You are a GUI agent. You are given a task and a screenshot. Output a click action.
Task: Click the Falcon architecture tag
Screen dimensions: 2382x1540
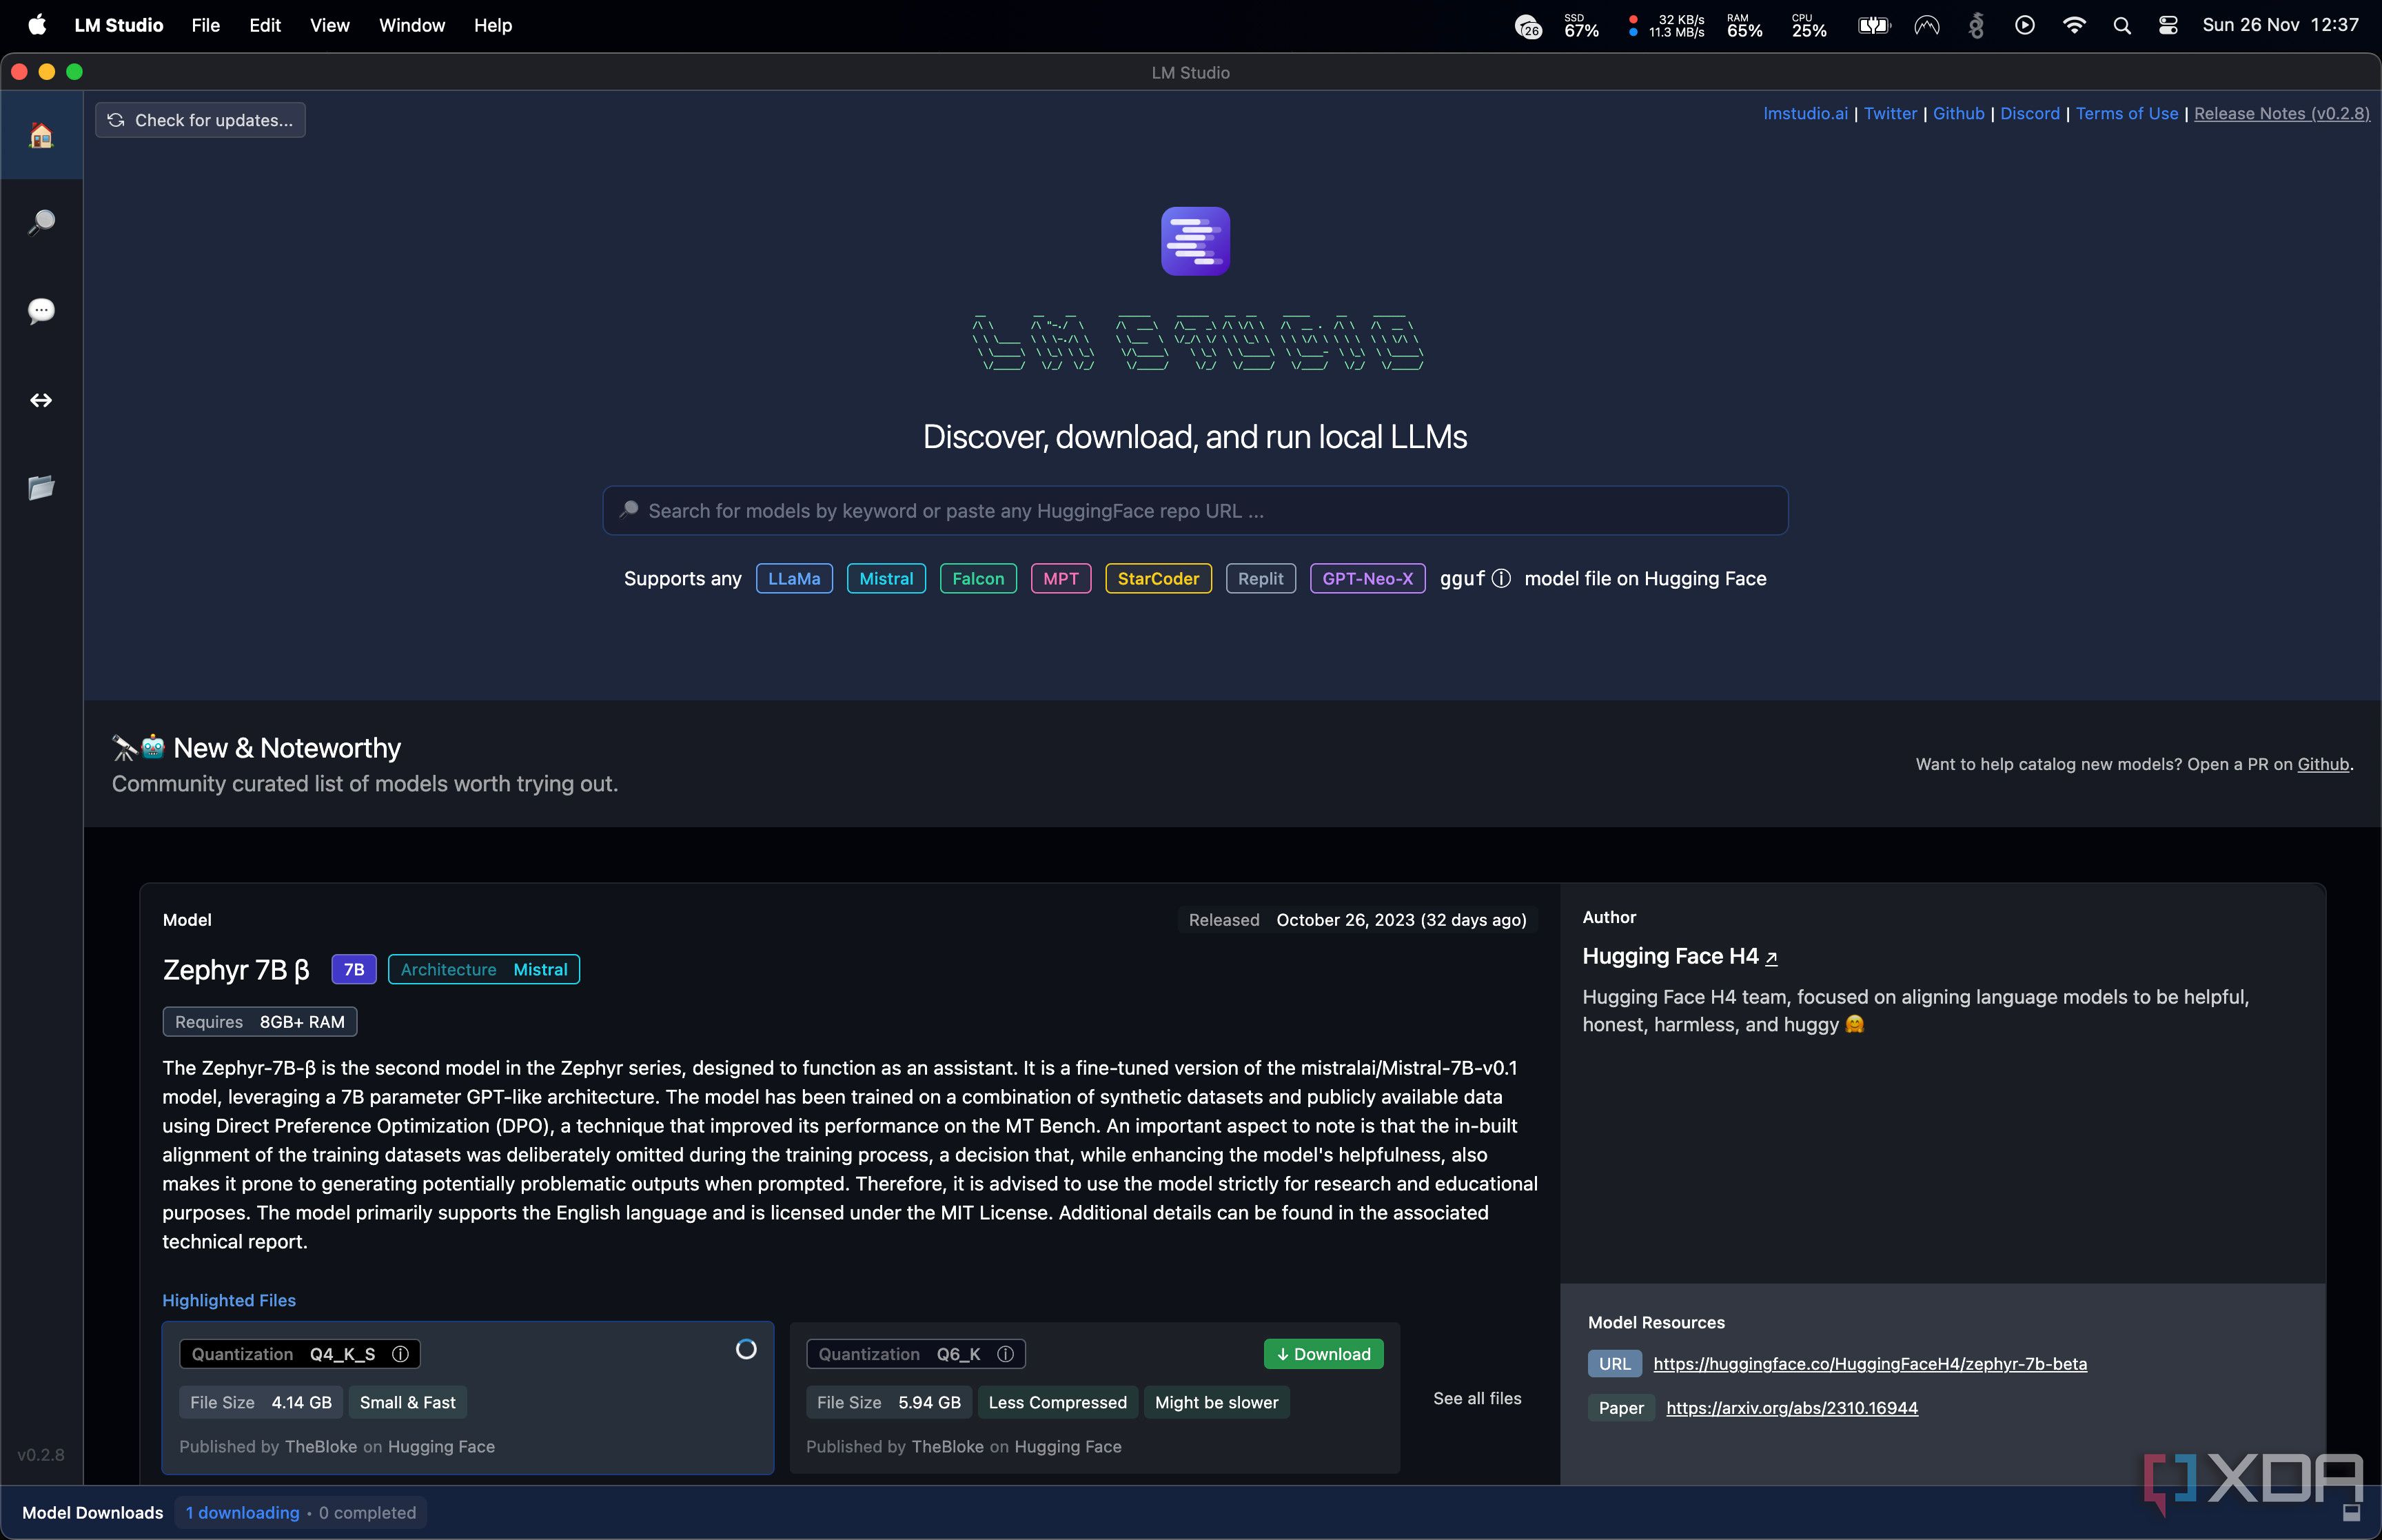[977, 579]
